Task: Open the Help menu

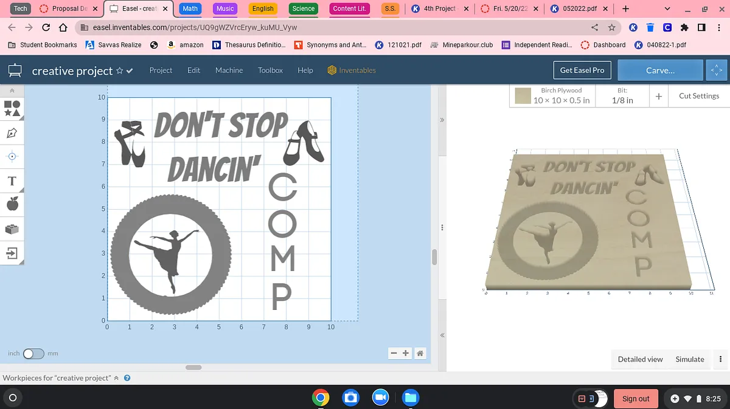Action: pos(305,70)
